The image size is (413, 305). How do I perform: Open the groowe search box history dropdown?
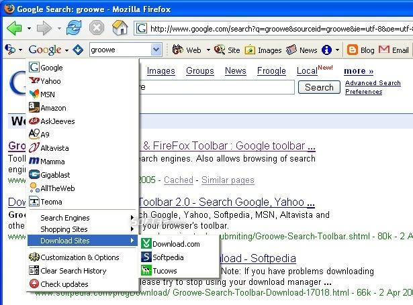[x=156, y=50]
